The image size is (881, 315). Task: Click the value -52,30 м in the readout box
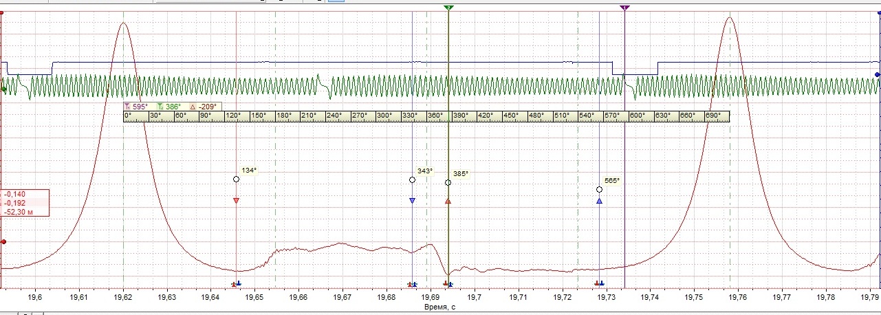20,212
